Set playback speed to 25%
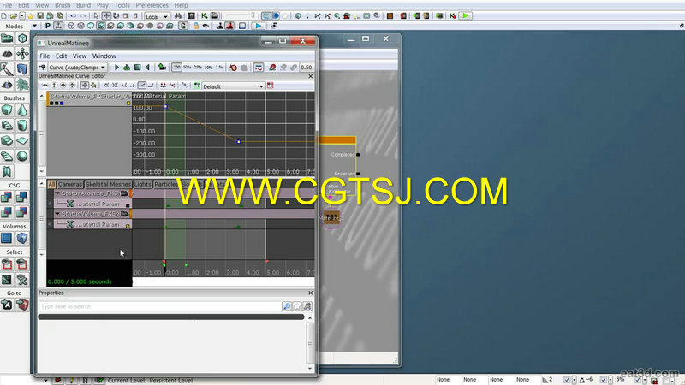This screenshot has height=385, width=685. point(198,68)
